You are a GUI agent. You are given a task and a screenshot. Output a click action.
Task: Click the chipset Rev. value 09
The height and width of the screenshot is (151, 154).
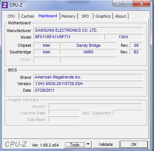click(136, 45)
